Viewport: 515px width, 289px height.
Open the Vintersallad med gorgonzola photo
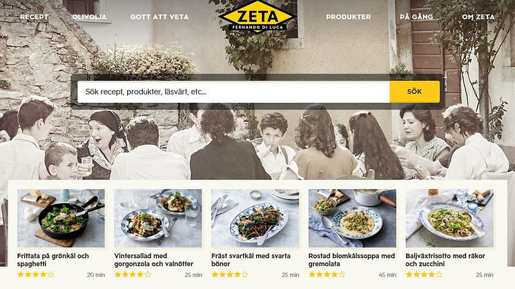coord(158,218)
